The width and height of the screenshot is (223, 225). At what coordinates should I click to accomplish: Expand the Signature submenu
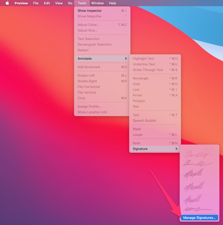(155, 149)
